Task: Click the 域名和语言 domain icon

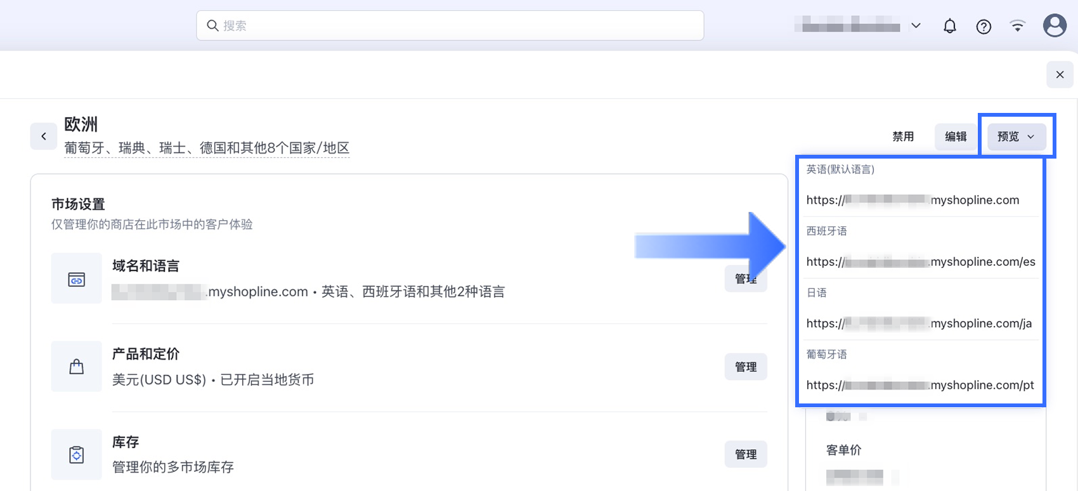Action: click(77, 279)
